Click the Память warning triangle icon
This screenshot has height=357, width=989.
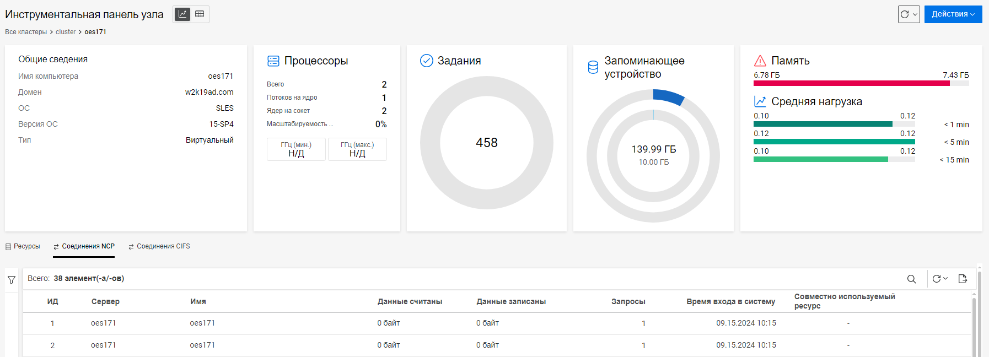pos(760,61)
